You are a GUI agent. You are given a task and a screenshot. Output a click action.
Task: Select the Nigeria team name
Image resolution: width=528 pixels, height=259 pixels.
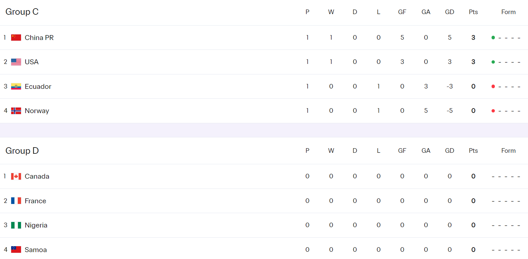tap(36, 225)
